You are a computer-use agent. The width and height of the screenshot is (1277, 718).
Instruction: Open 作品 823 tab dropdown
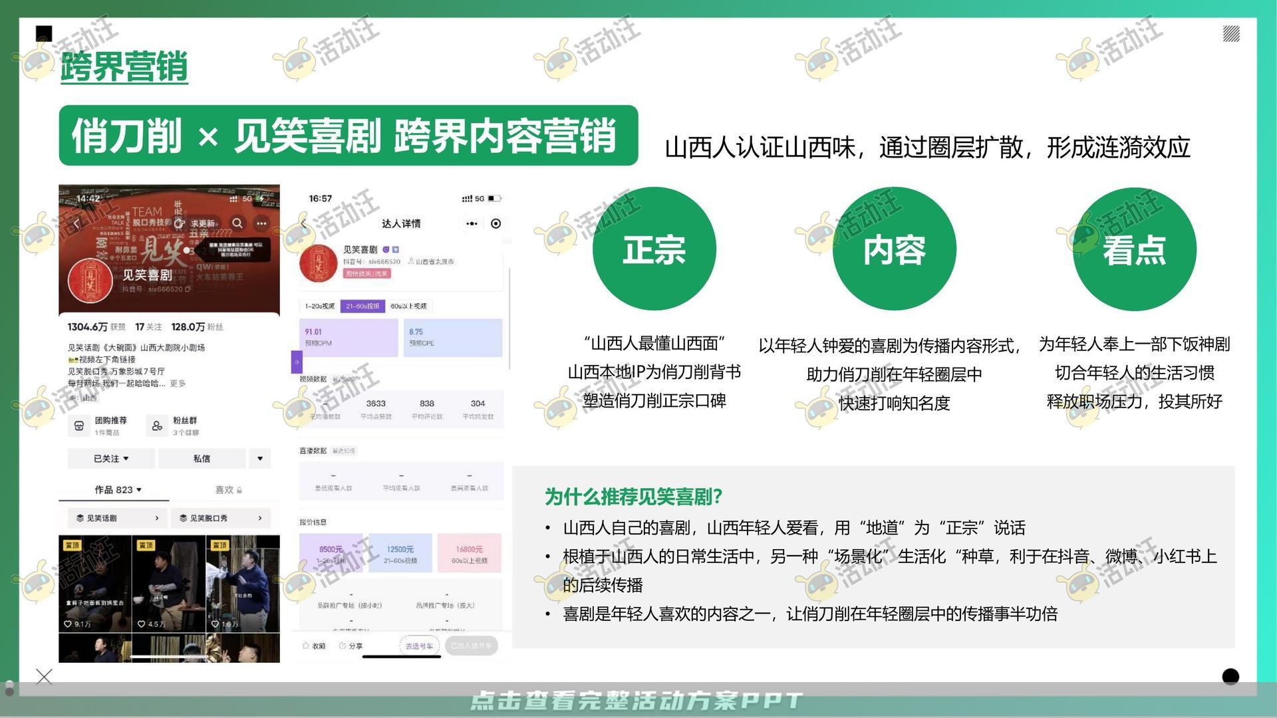click(118, 489)
